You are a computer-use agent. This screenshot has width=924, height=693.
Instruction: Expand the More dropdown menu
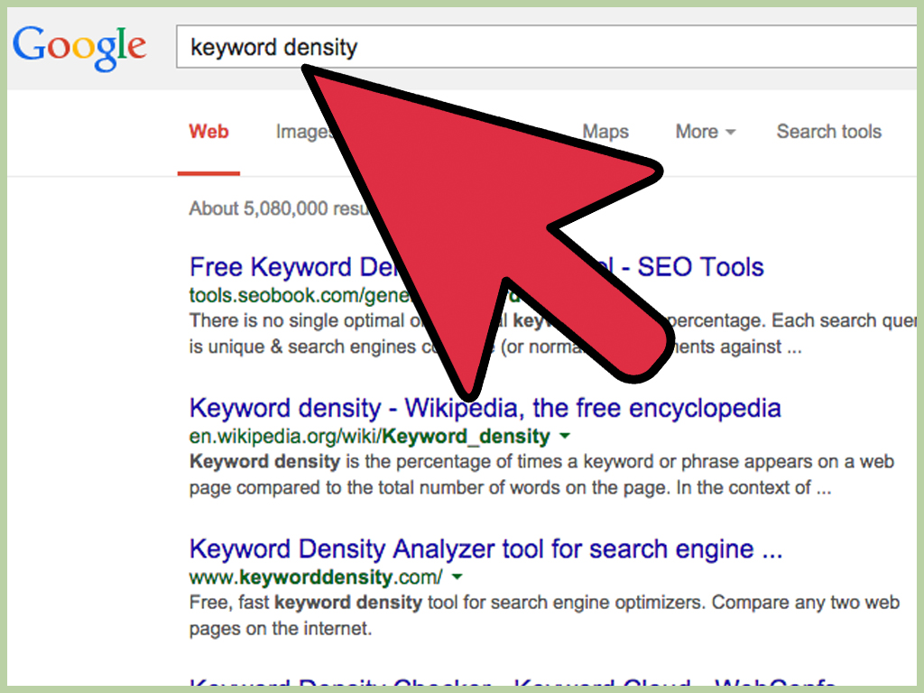(706, 132)
